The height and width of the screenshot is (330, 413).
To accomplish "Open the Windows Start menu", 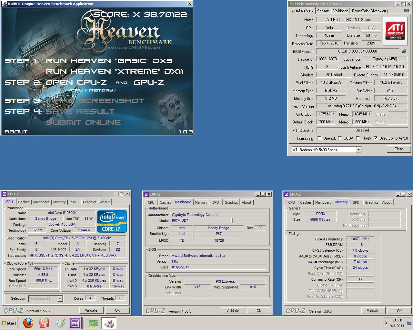I will tap(9, 323).
